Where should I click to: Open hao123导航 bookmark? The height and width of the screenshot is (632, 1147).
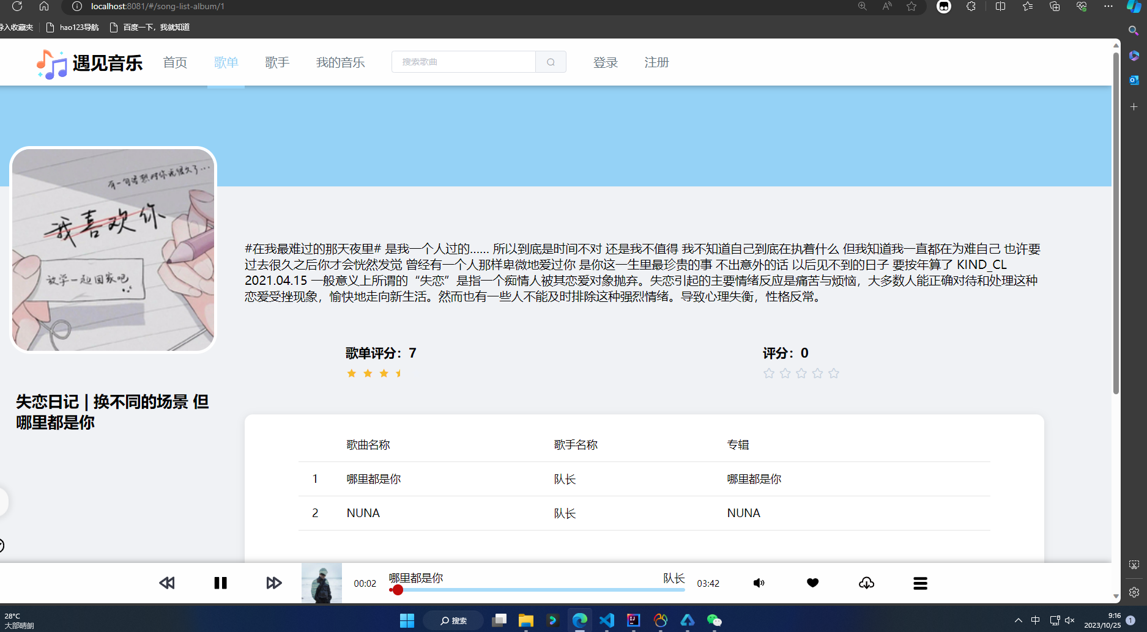point(72,27)
